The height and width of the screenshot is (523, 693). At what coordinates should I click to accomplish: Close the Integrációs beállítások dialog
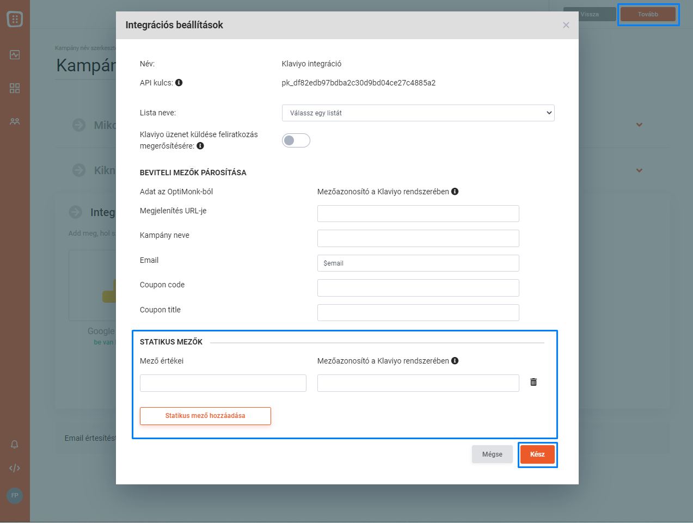(566, 25)
